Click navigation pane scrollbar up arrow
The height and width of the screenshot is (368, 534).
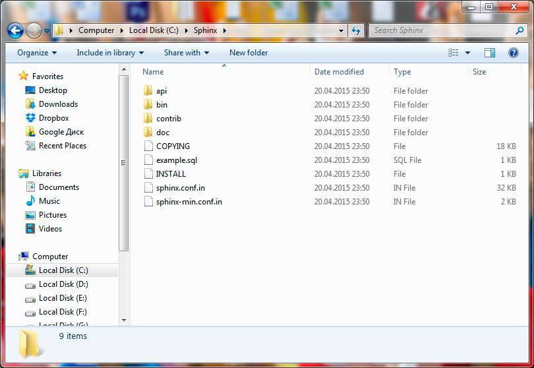click(x=124, y=69)
